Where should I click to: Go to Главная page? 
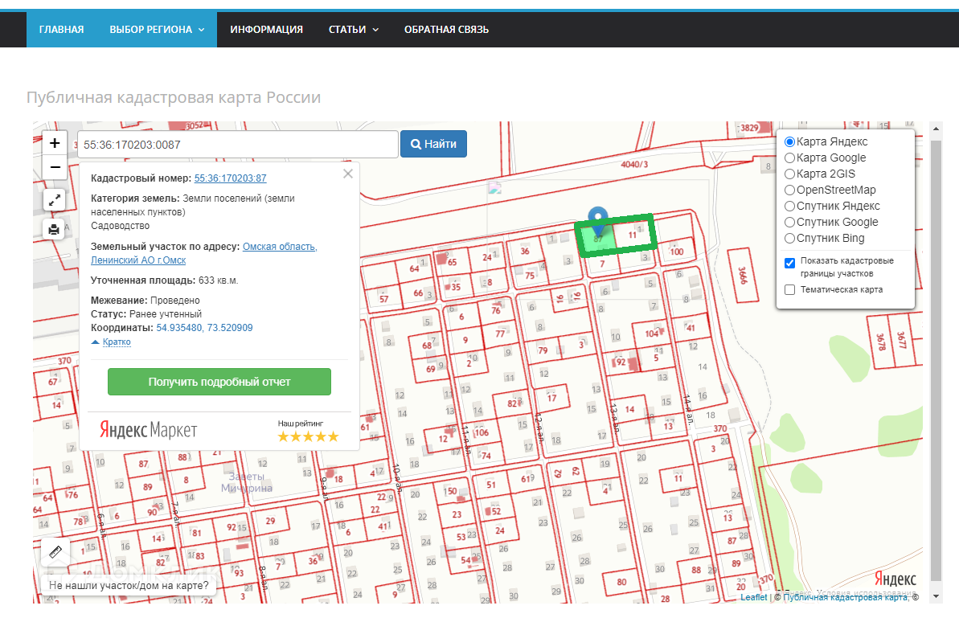click(61, 30)
